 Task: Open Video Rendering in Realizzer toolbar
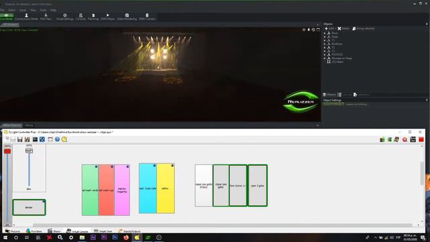(x=127, y=17)
